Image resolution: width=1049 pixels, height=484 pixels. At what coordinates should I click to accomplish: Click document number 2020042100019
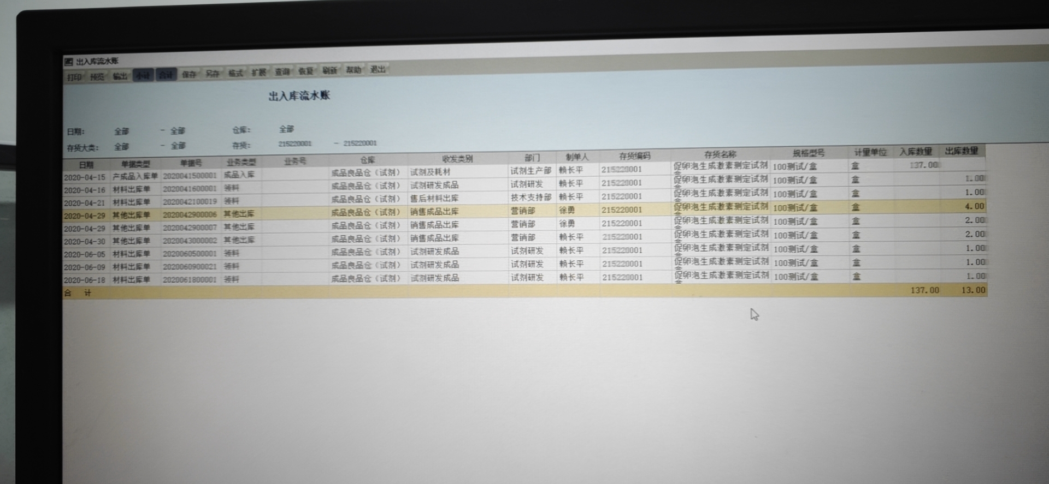[x=190, y=202]
